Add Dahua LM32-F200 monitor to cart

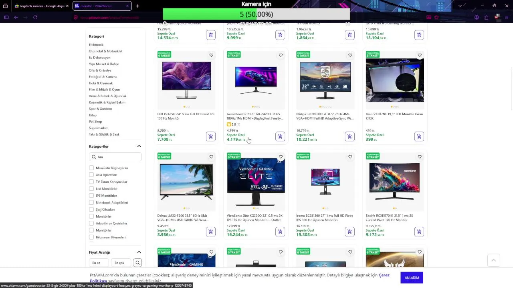point(211,232)
